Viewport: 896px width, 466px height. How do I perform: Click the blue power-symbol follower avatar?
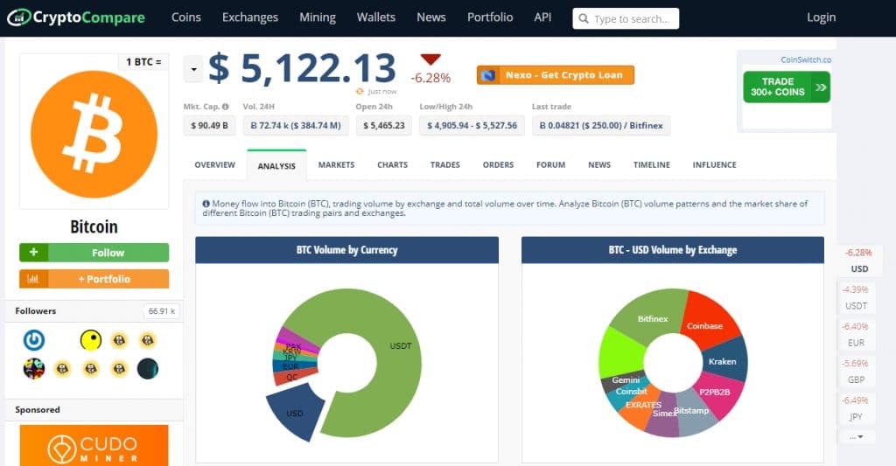34,340
